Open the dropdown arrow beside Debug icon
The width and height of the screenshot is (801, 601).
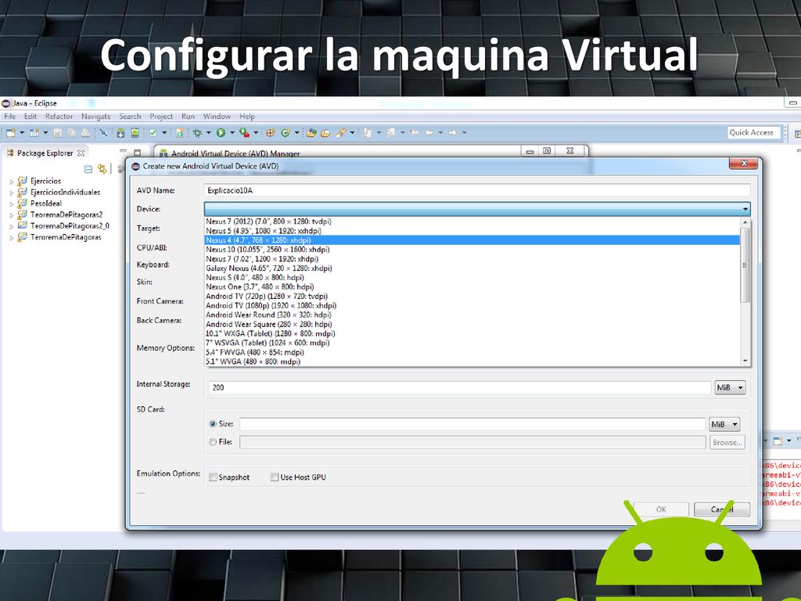pos(208,133)
